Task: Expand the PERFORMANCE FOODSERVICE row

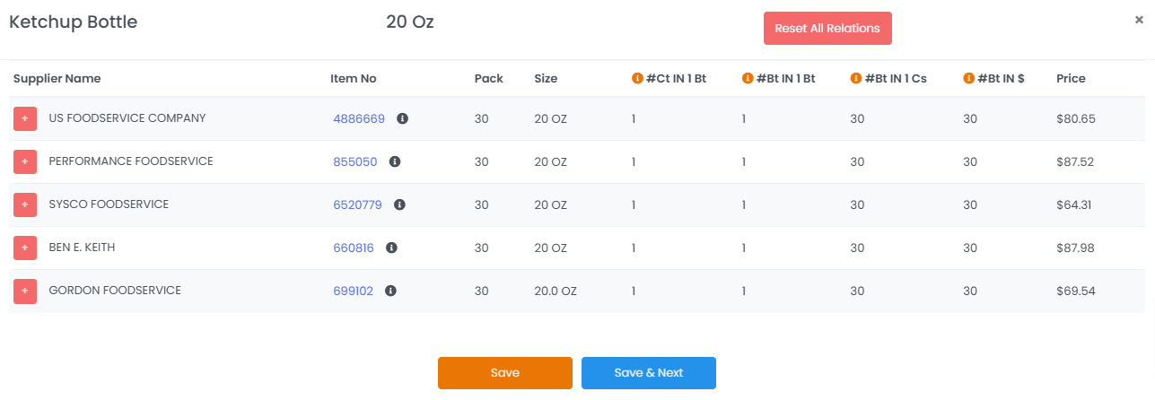Action: tap(25, 161)
